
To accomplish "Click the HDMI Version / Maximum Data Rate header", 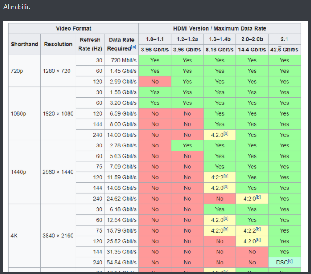I will pyautogui.click(x=220, y=28).
